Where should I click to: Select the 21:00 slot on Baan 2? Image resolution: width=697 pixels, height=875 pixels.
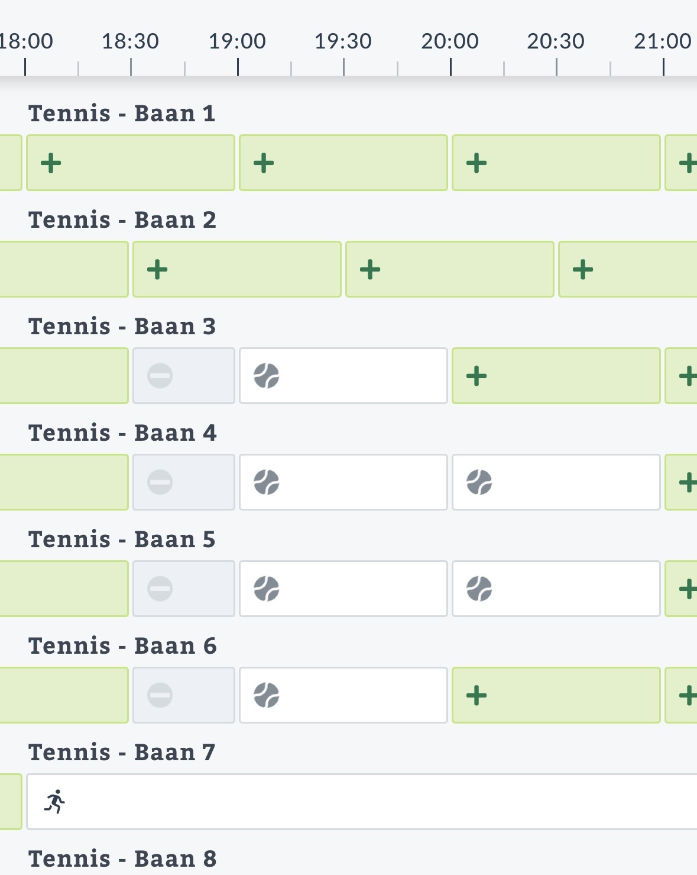tap(627, 270)
